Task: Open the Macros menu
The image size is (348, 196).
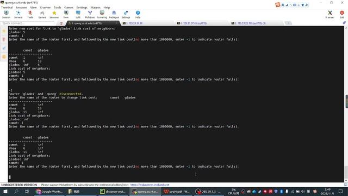Action: pos(96,8)
